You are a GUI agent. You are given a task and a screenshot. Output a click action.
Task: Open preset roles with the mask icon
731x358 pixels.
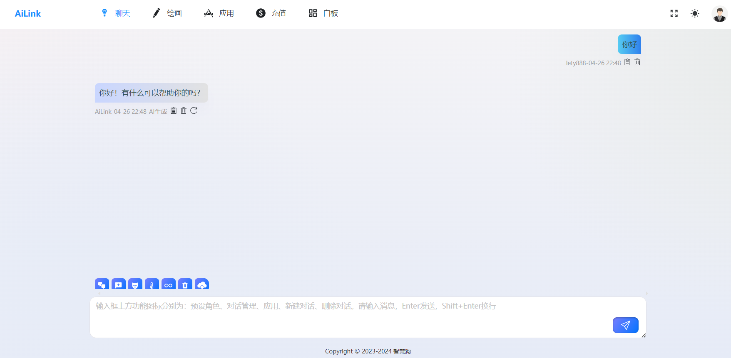click(x=135, y=284)
